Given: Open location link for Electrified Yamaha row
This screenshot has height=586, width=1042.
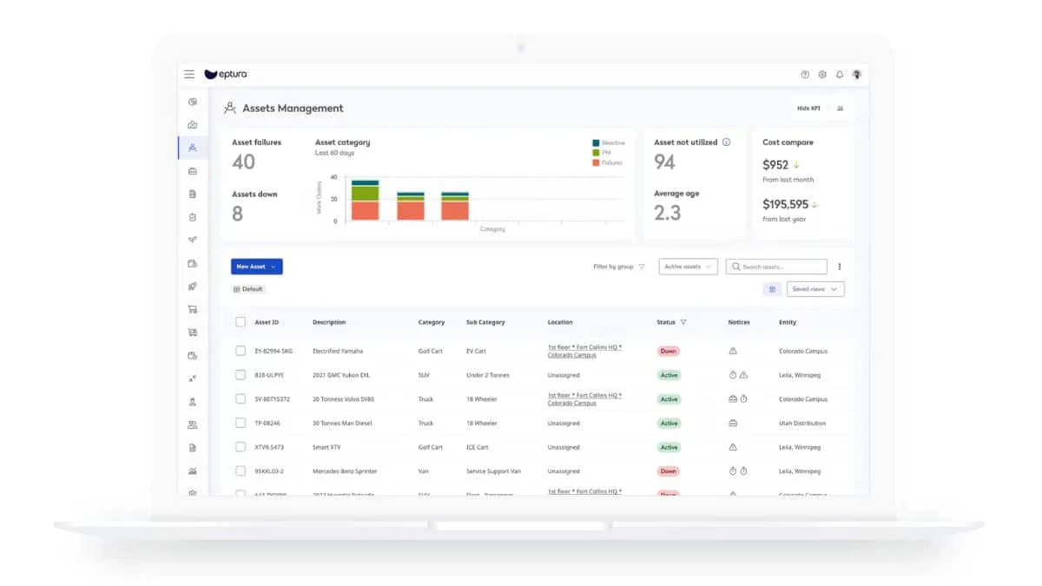Looking at the screenshot, I should click(584, 351).
